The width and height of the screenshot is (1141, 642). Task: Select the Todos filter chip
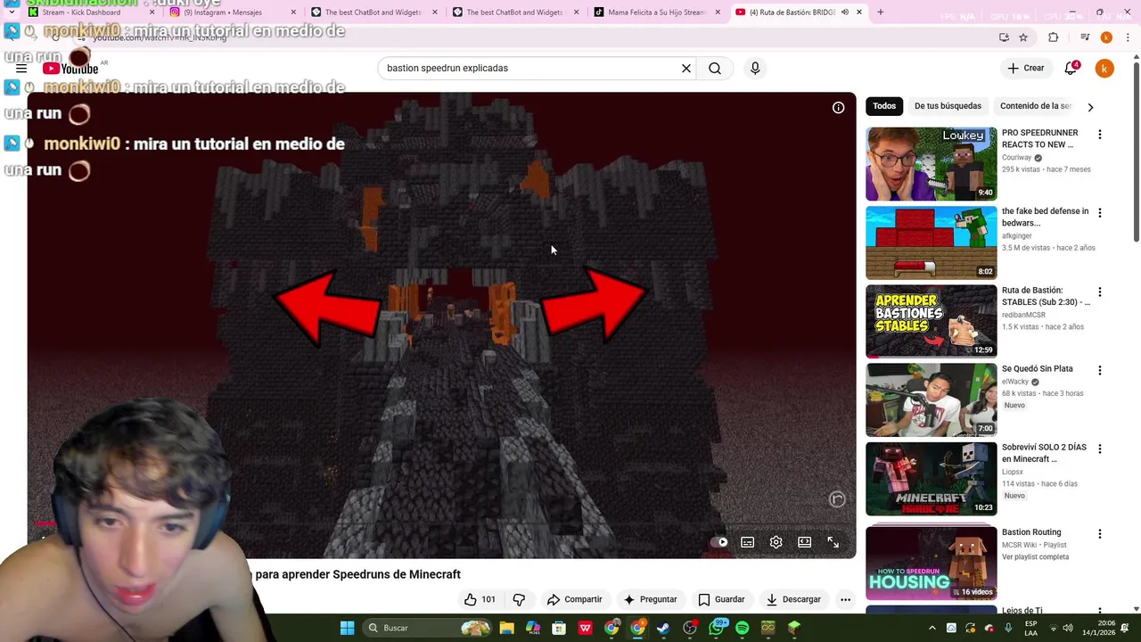tap(884, 106)
